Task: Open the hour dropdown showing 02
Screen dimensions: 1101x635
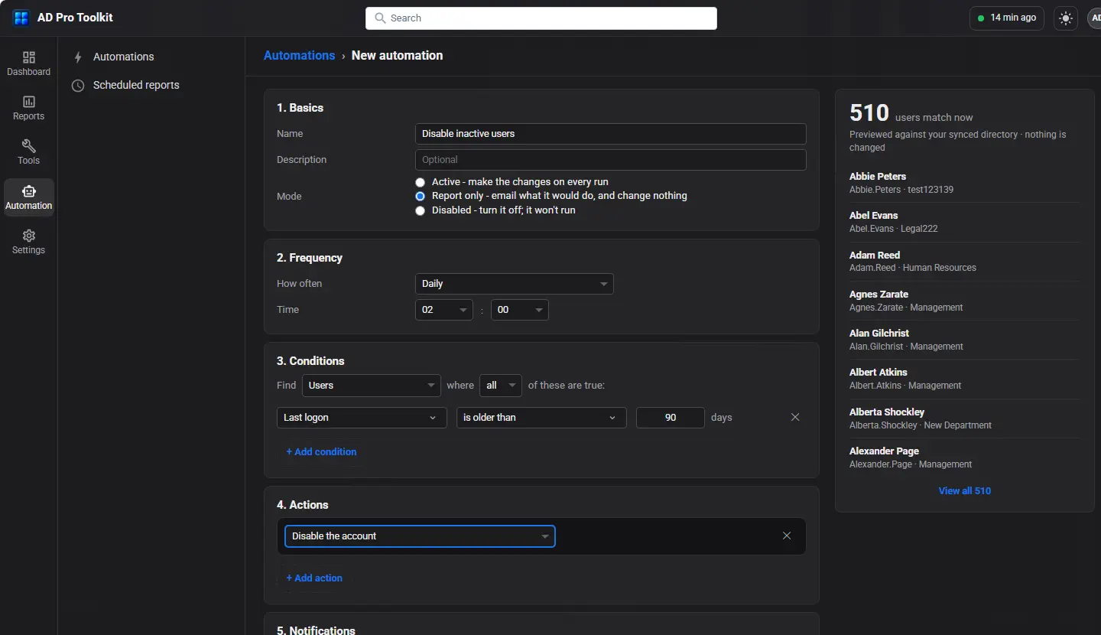Action: [x=444, y=310]
